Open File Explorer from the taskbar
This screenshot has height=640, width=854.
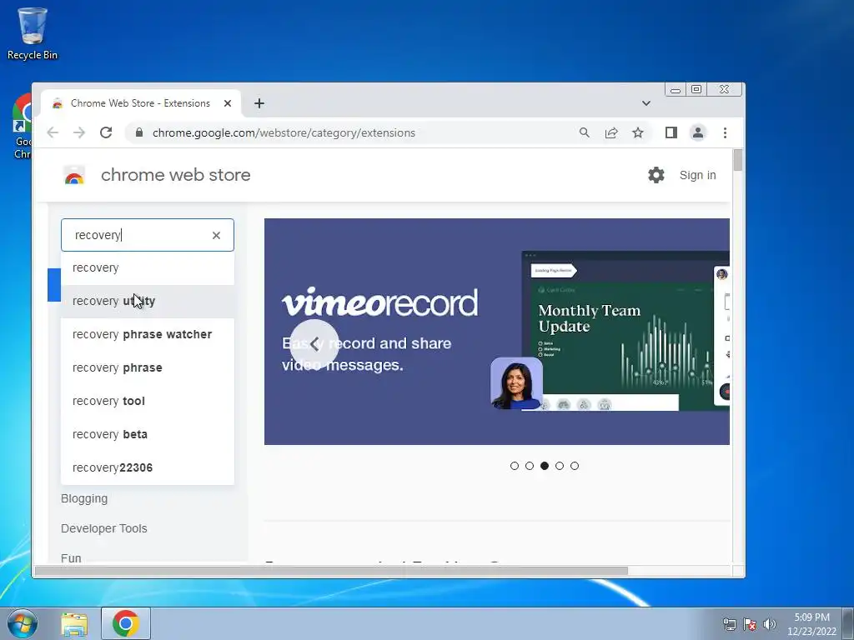point(74,623)
